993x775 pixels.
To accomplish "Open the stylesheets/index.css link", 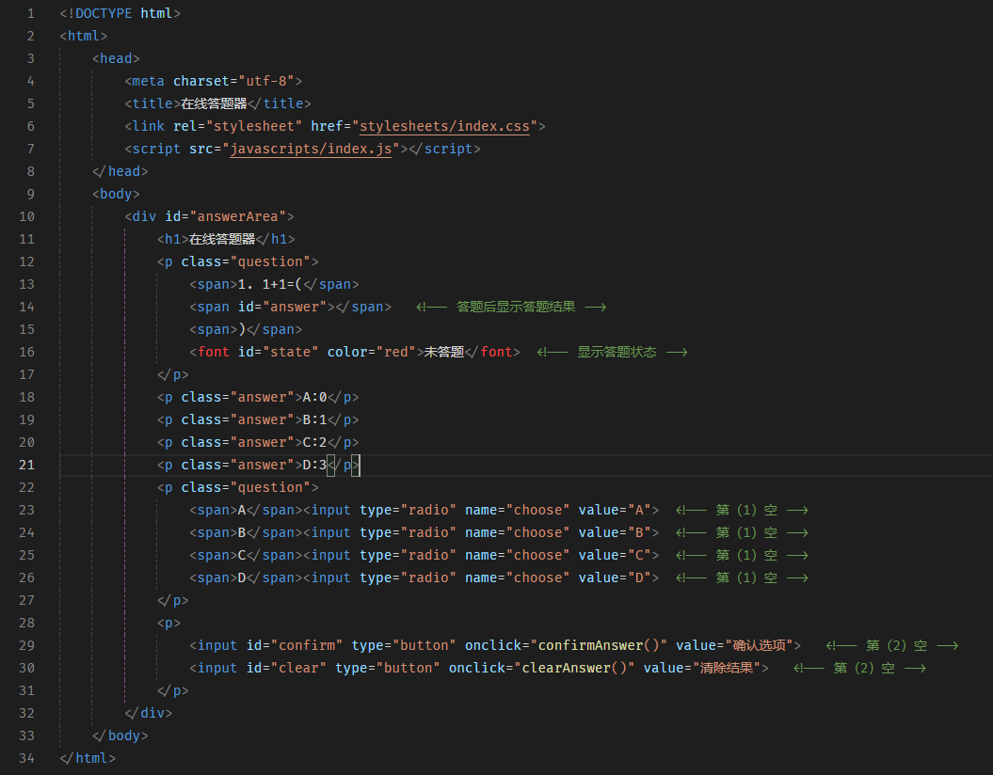I will coord(444,126).
